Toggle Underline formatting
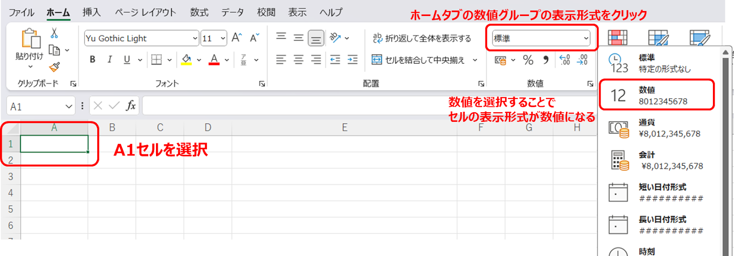Viewport: 734px width, 256px height. point(127,60)
